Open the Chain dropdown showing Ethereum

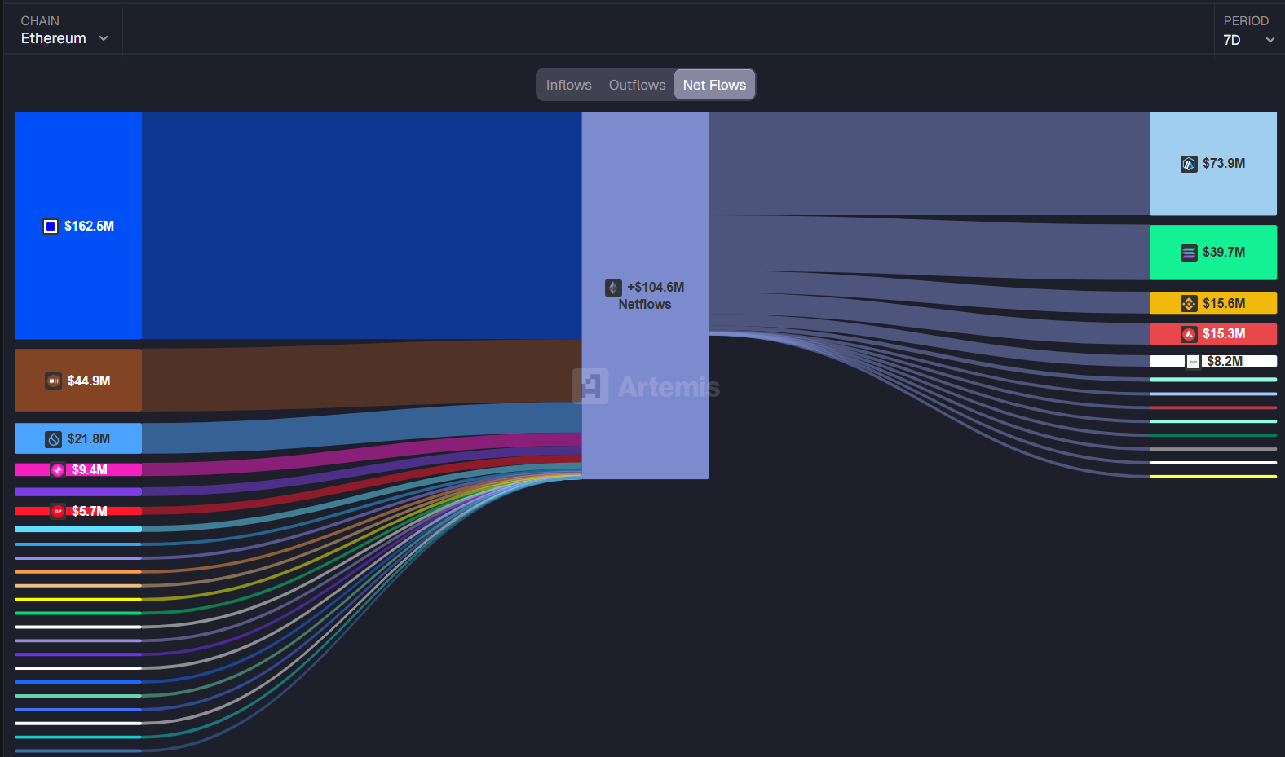(x=64, y=30)
